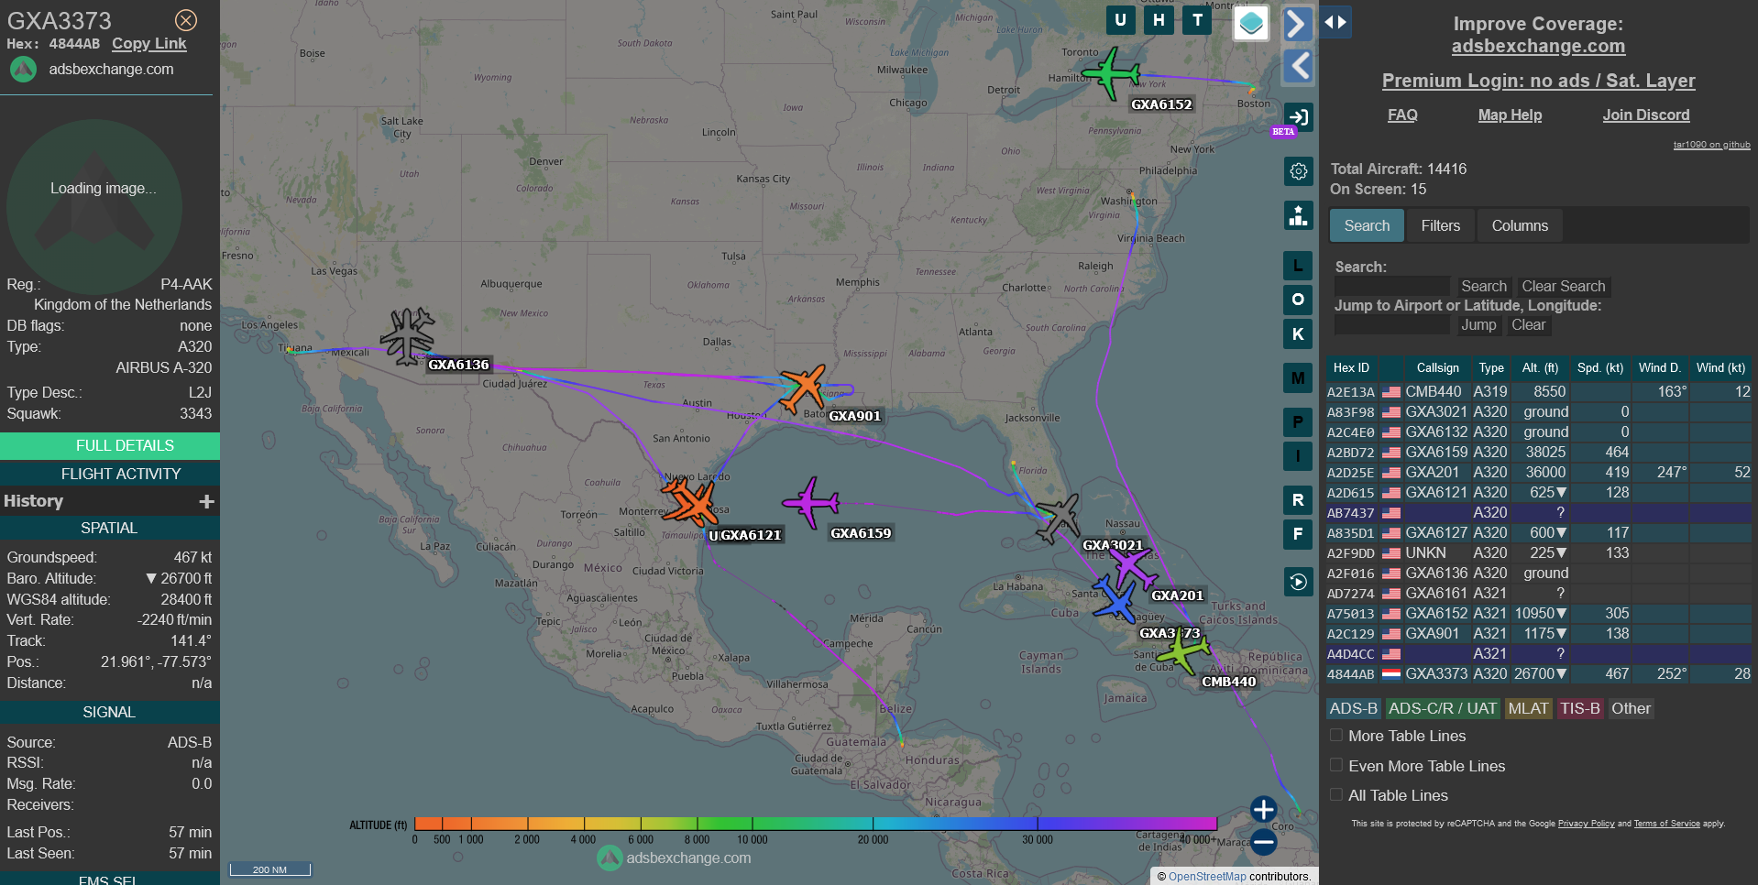
Task: Open the Columns tab
Action: pyautogui.click(x=1520, y=225)
